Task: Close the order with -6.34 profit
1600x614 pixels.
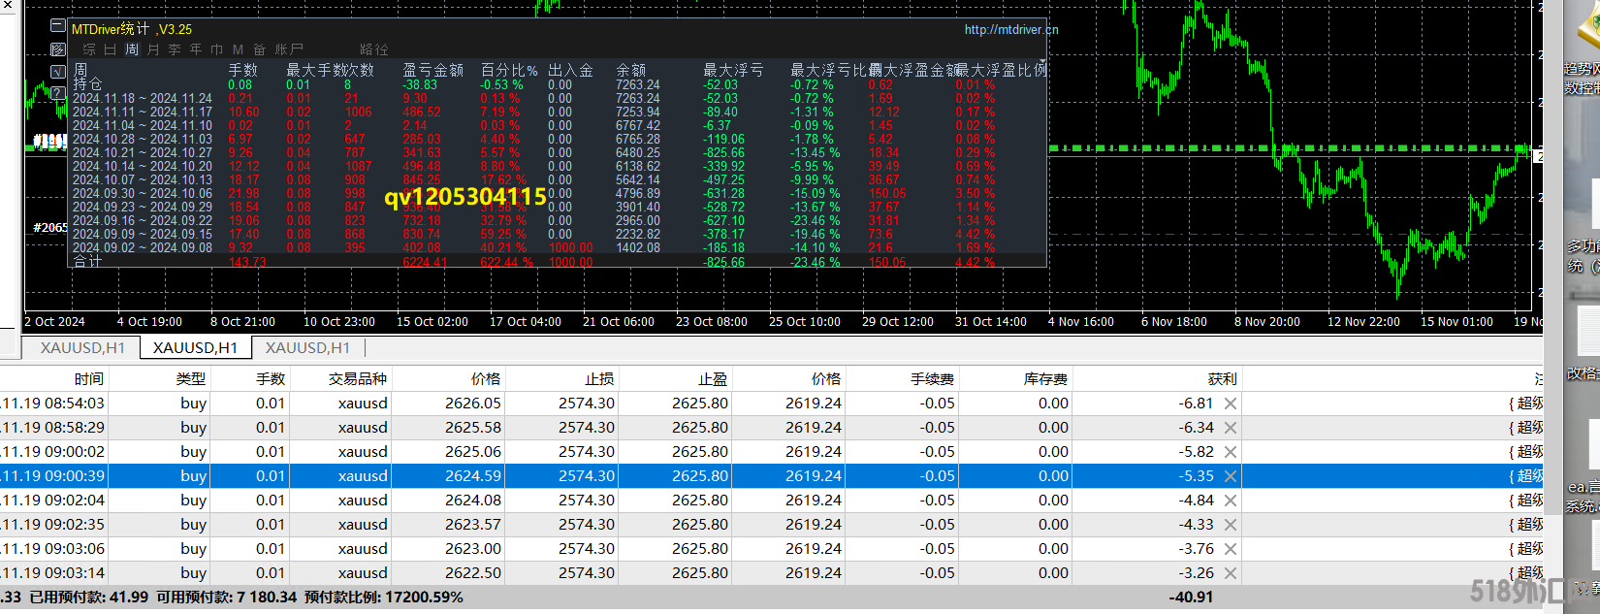Action: point(1230,428)
